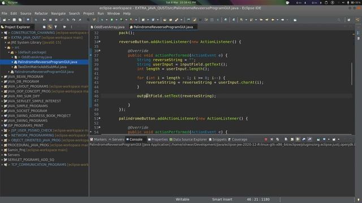
Task: Expand the JAVA_BEAN_PROGRAM project
Action: point(2,77)
